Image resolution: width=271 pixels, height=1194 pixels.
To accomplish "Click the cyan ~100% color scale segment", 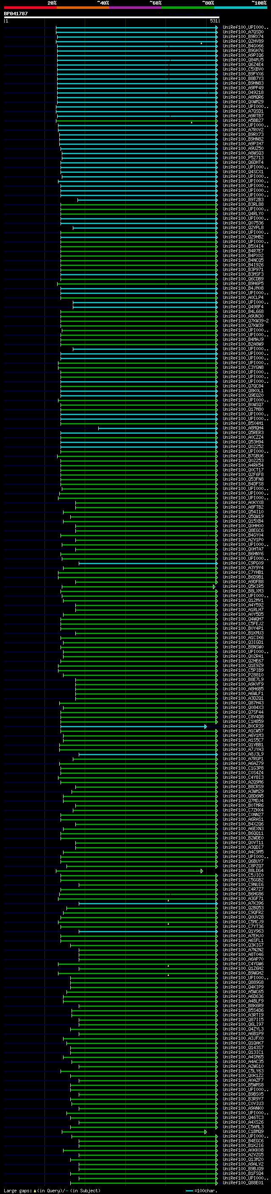I will click(x=241, y=8).
